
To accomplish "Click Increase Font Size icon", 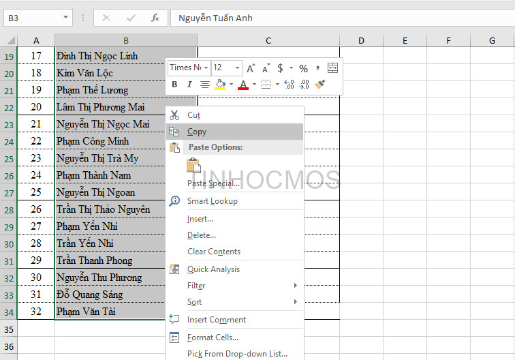I will pyautogui.click(x=251, y=68).
